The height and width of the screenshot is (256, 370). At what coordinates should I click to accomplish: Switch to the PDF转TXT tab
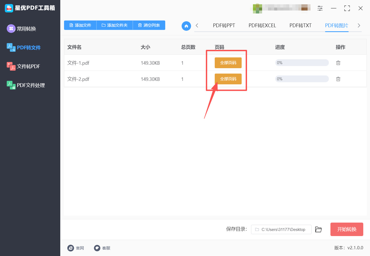tap(301, 25)
